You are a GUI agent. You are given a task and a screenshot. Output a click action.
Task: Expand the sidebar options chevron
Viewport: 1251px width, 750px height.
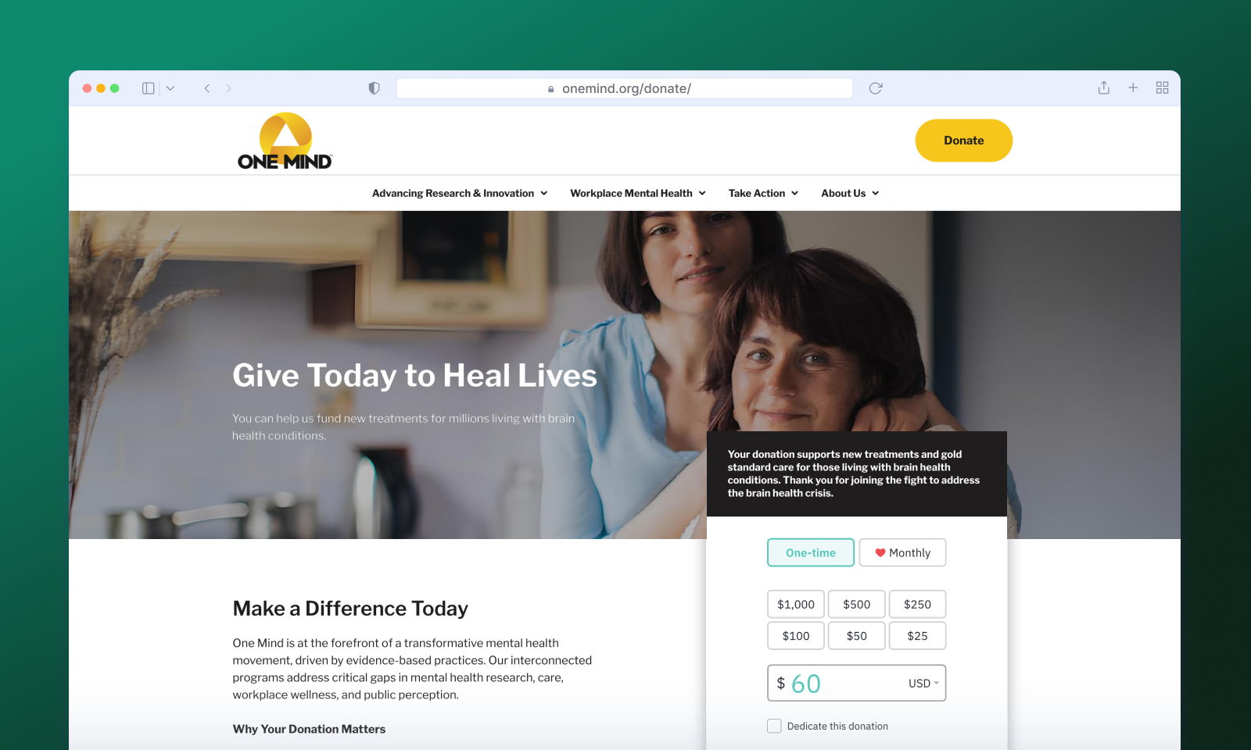170,88
